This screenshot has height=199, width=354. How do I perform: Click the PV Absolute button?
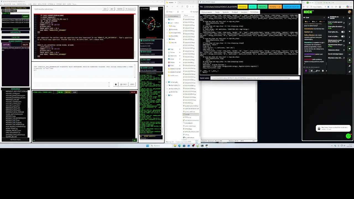pyautogui.click(x=129, y=9)
